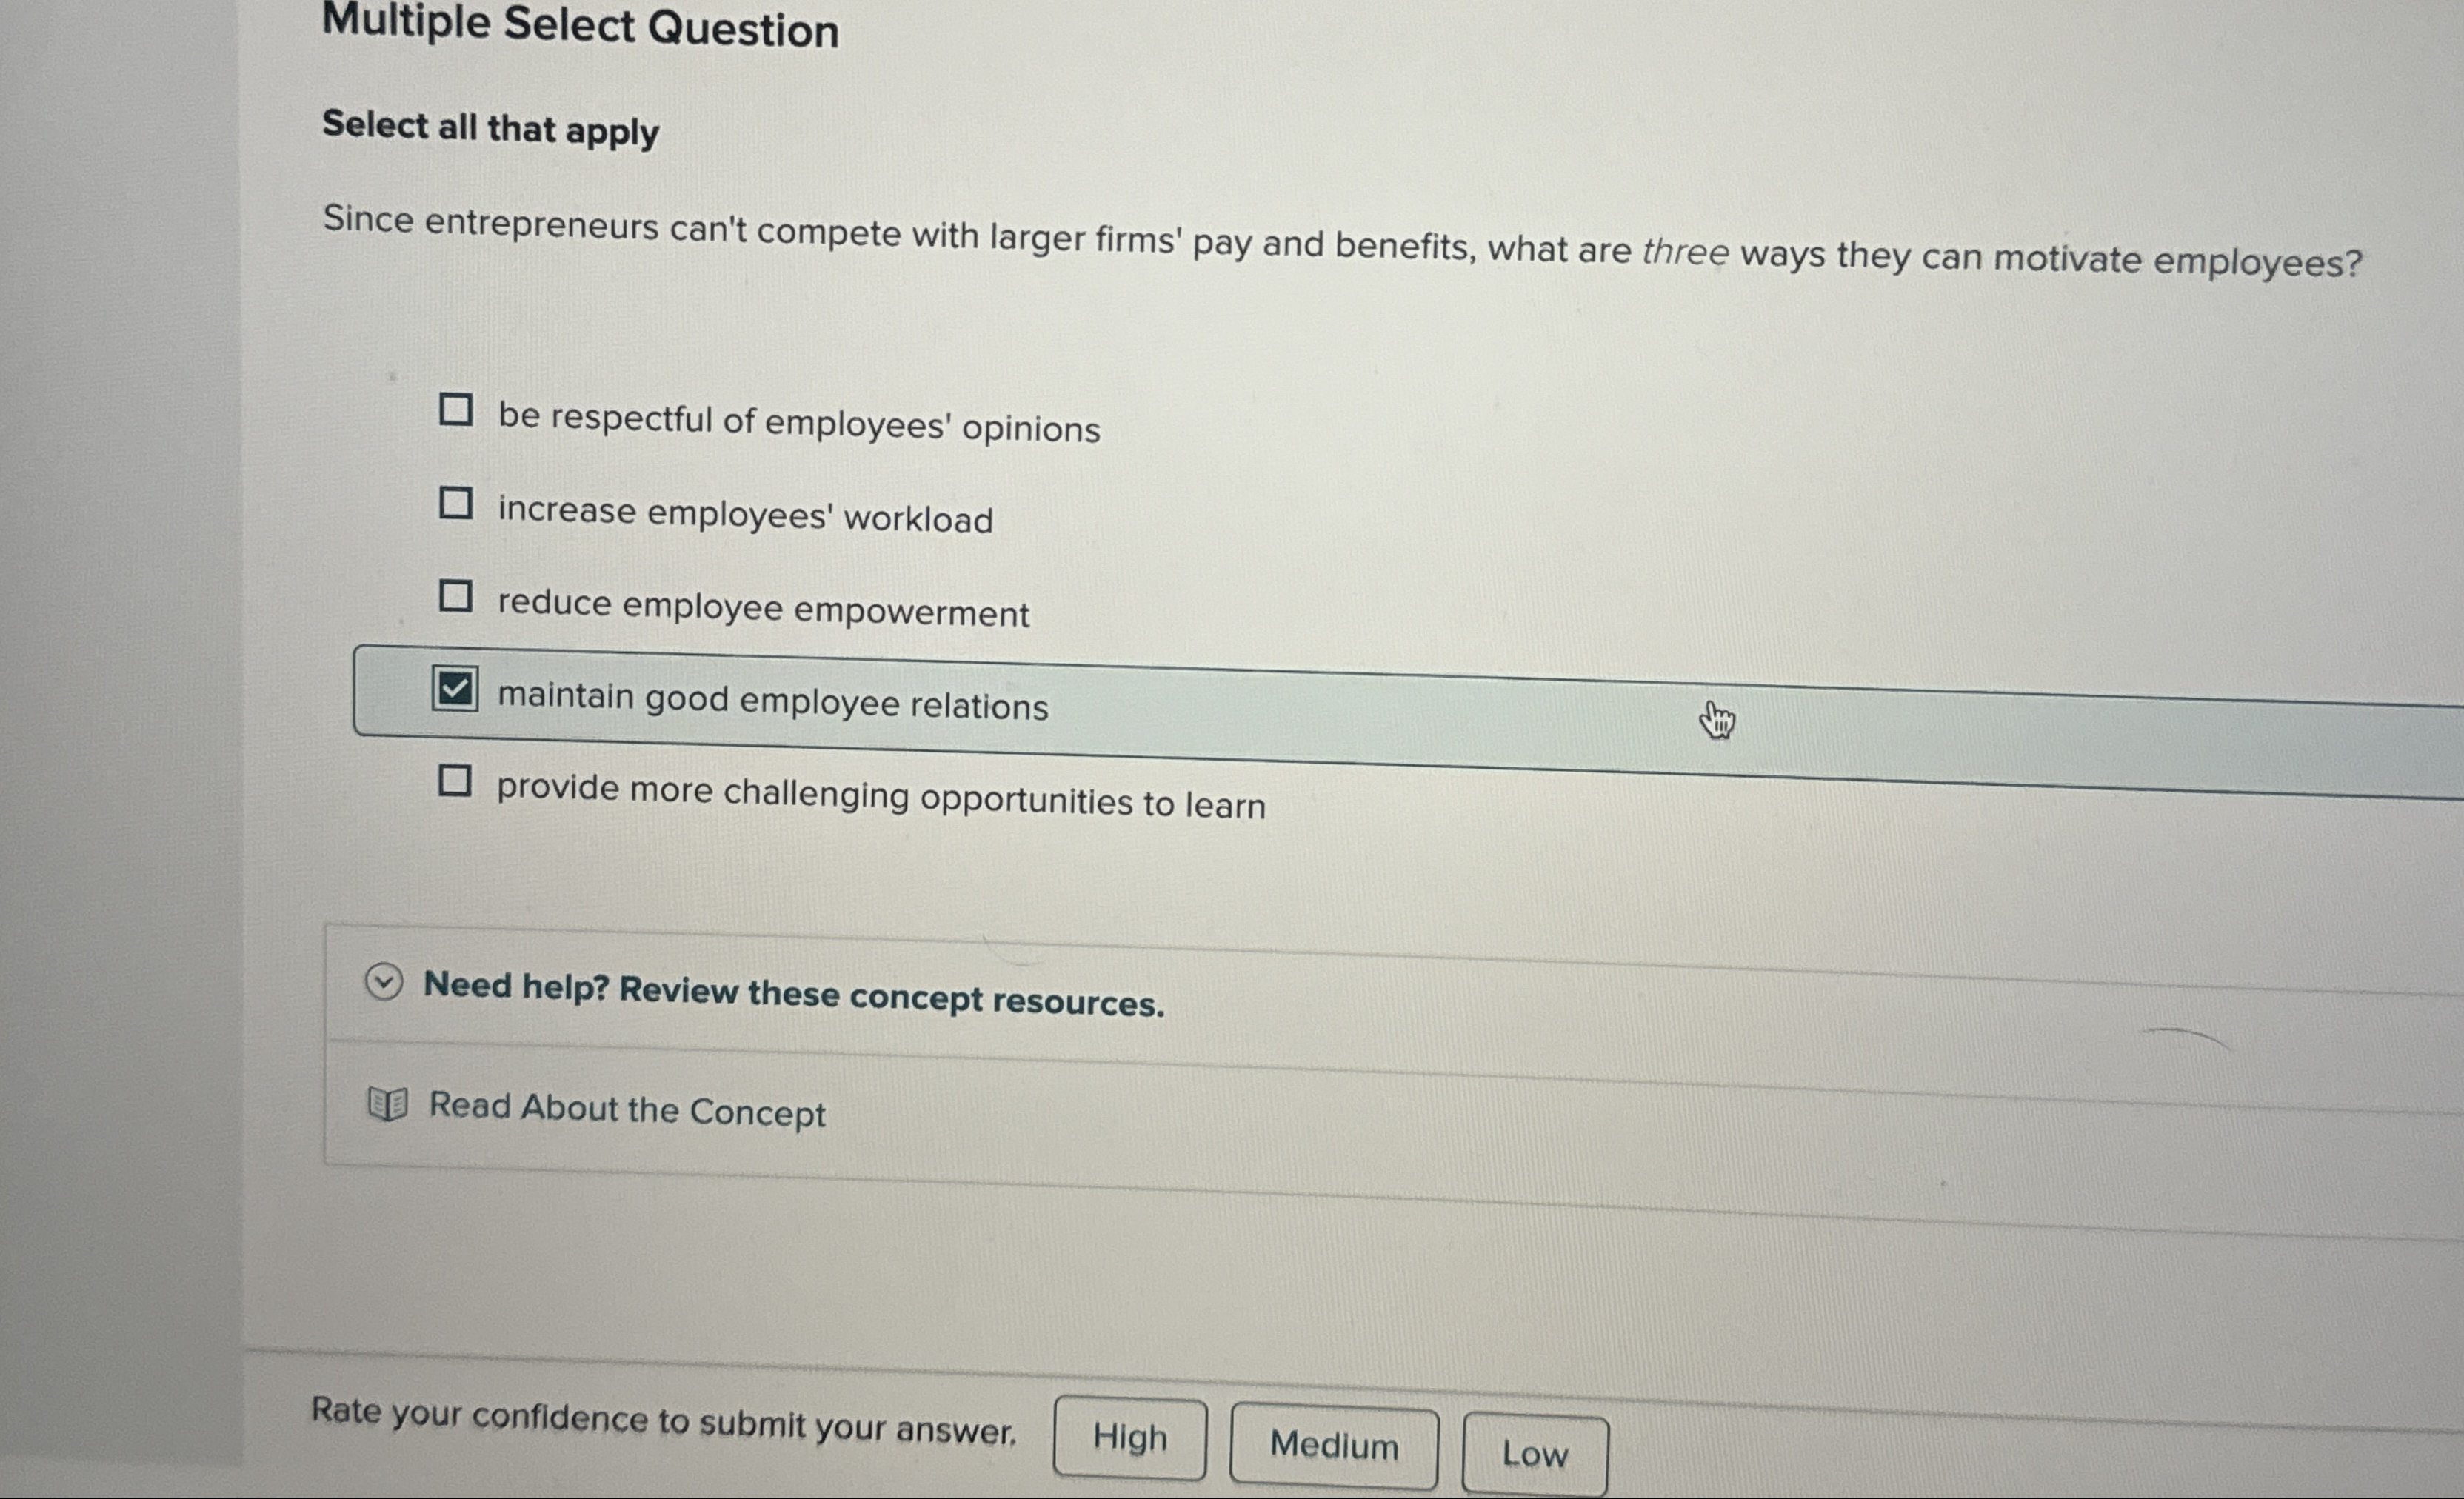Click 'increase employees' workload' answer label
The width and height of the screenshot is (2464, 1499).
(x=745, y=515)
